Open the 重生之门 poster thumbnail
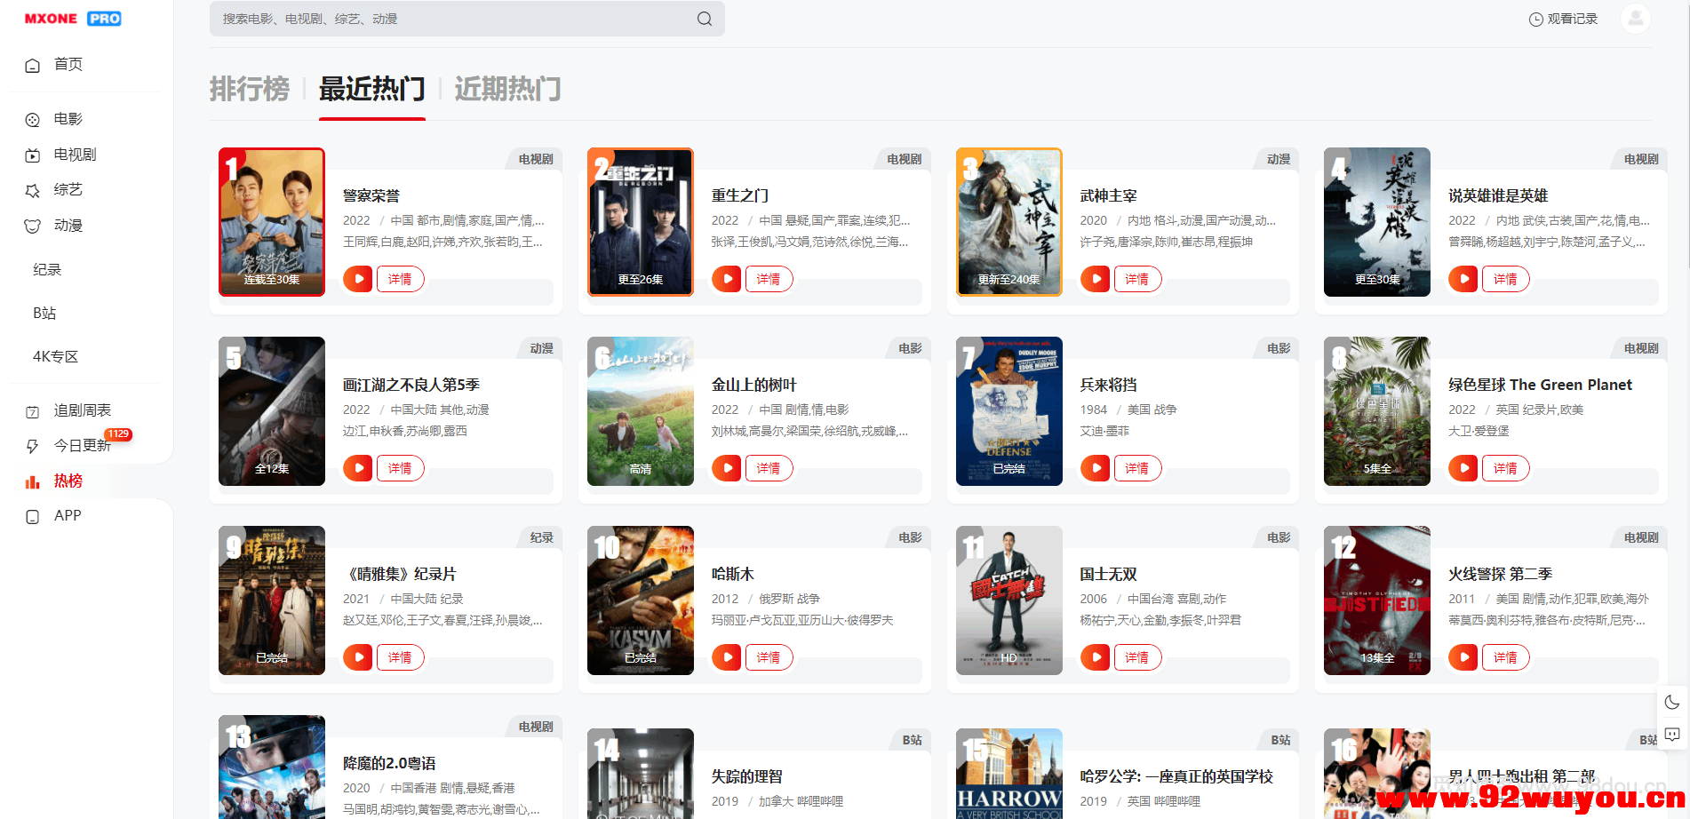Screen dimensions: 1690x819 640,221
